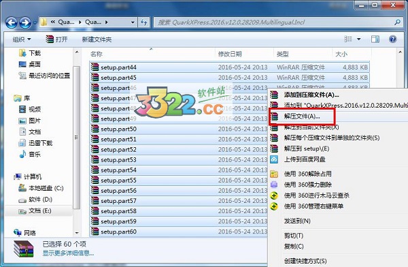Click the file list scroll-up arrow
Screen dimensions: 408x267
401,52
